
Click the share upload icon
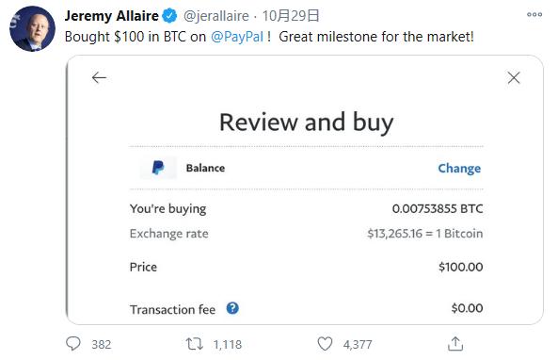455,344
